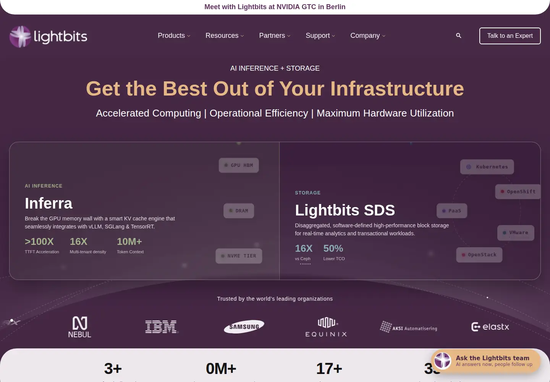Click the PaaS tag
This screenshot has width=550, height=382.
point(452,211)
